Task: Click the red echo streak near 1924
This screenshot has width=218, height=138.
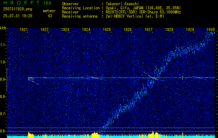Action: coord(95,78)
